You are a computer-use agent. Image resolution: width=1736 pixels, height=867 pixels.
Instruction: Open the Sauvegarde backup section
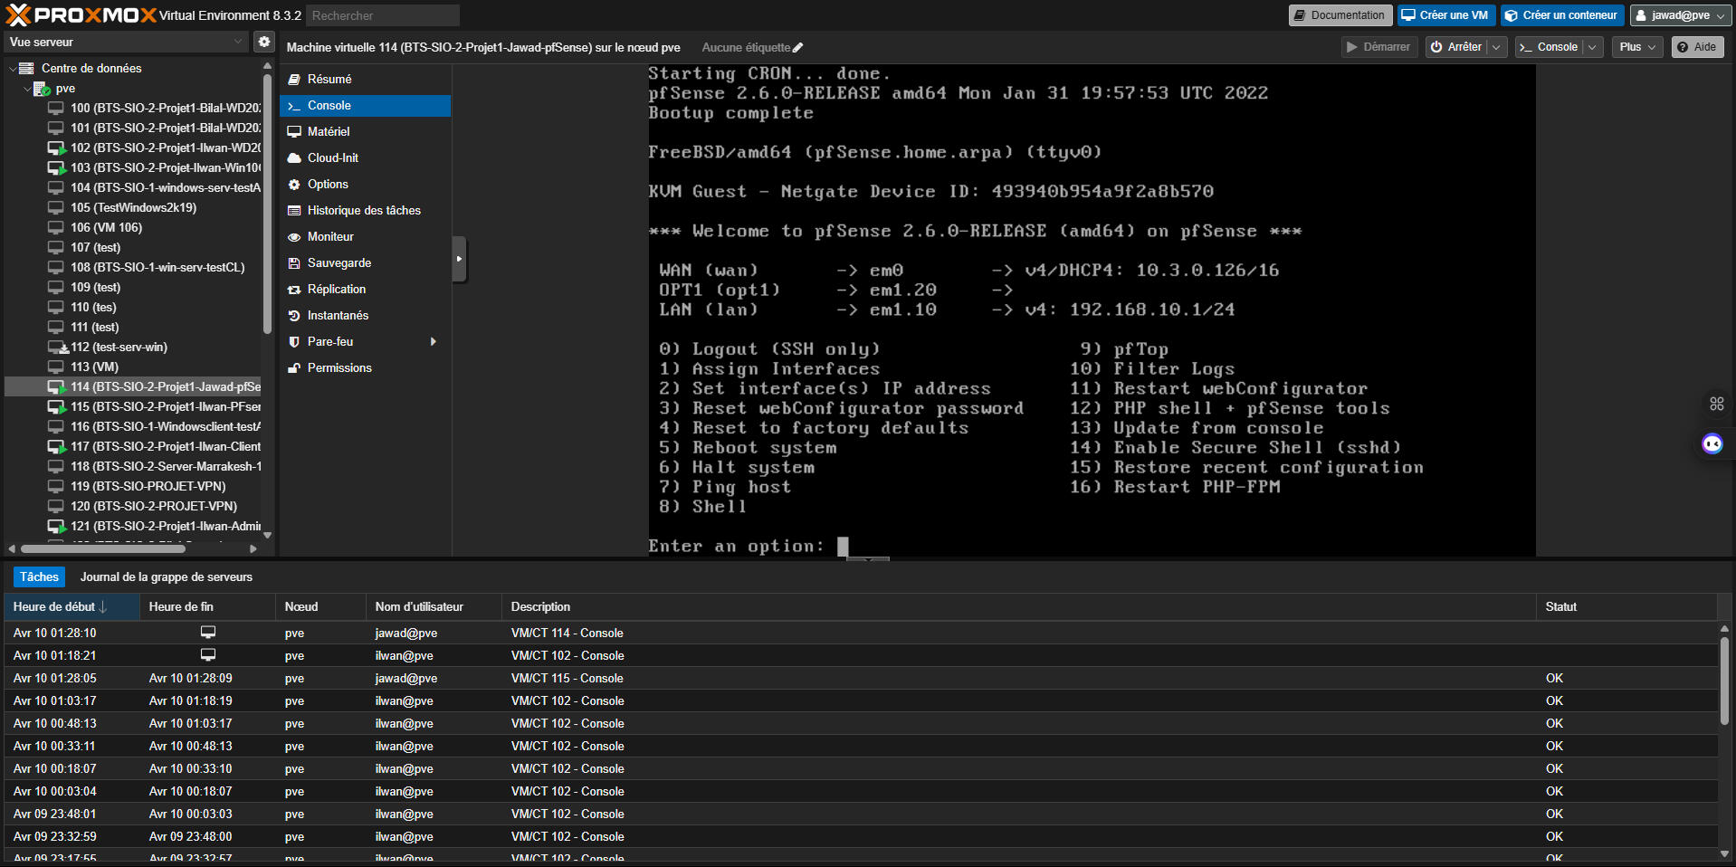(x=339, y=263)
